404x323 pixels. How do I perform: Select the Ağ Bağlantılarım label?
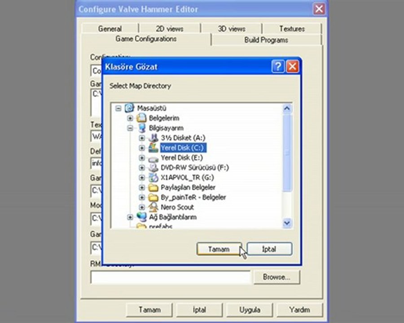coord(173,217)
